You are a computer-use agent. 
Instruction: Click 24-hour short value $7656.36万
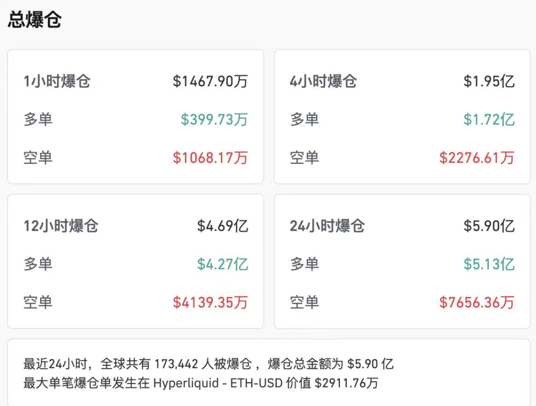pos(477,302)
